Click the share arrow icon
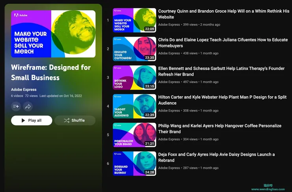 tap(28, 106)
